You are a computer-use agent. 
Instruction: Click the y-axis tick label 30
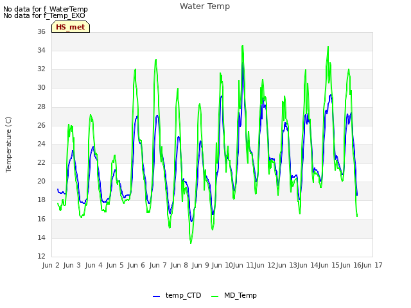(x=41, y=87)
